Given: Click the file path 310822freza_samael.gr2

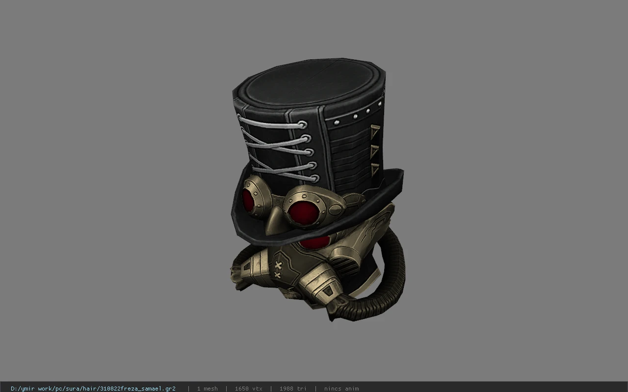Looking at the screenshot, I should [93, 389].
